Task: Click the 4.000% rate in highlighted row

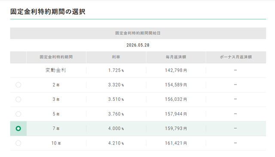Action: click(116, 128)
